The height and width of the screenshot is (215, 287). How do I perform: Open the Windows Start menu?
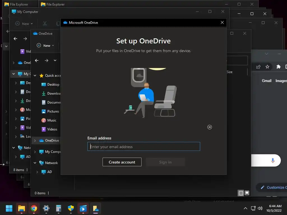click(9, 208)
